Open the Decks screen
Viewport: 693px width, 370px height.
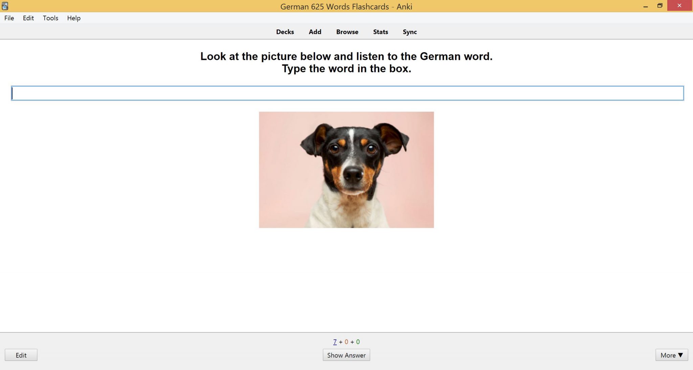point(285,32)
